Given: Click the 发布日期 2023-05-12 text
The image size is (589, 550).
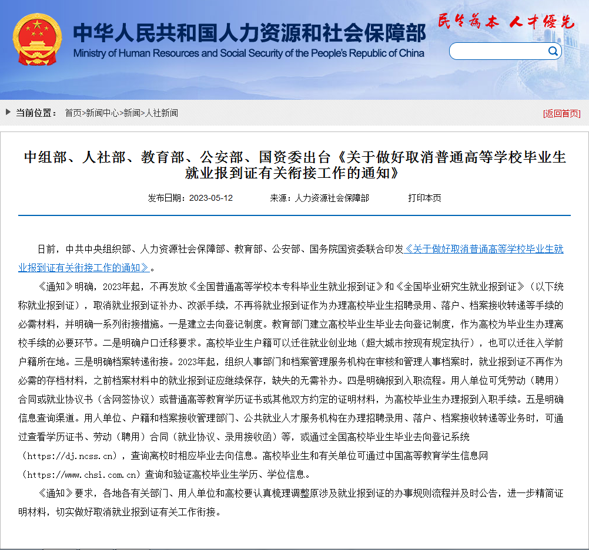Looking at the screenshot, I should pyautogui.click(x=190, y=198).
